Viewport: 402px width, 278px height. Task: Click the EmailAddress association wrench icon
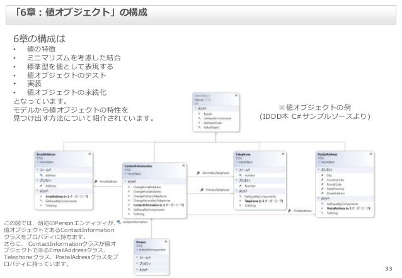click(x=96, y=182)
